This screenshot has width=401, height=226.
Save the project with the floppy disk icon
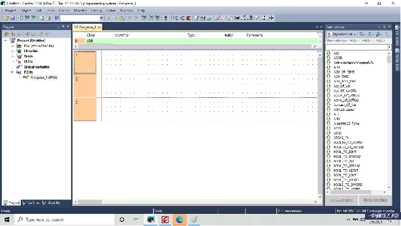12,18
